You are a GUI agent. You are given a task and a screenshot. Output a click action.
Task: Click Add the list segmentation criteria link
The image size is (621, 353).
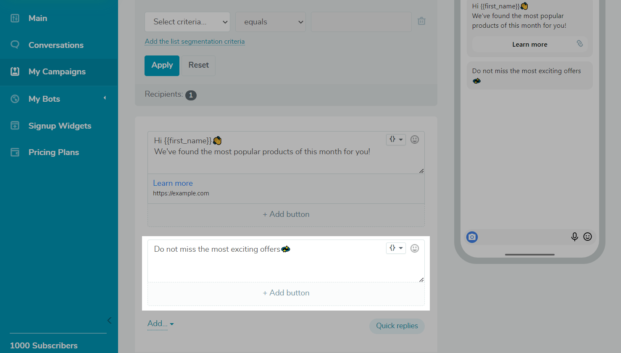click(195, 42)
